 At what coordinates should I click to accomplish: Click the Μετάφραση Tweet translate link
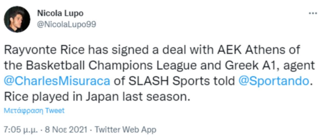[34, 111]
